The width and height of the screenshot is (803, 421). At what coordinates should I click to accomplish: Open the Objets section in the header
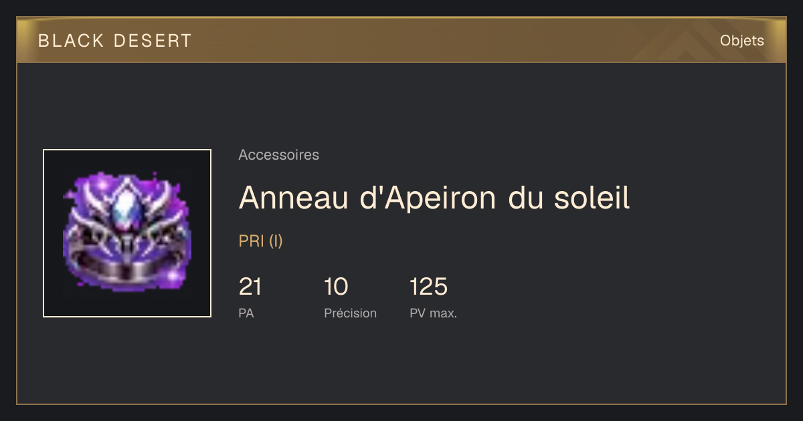(x=741, y=41)
